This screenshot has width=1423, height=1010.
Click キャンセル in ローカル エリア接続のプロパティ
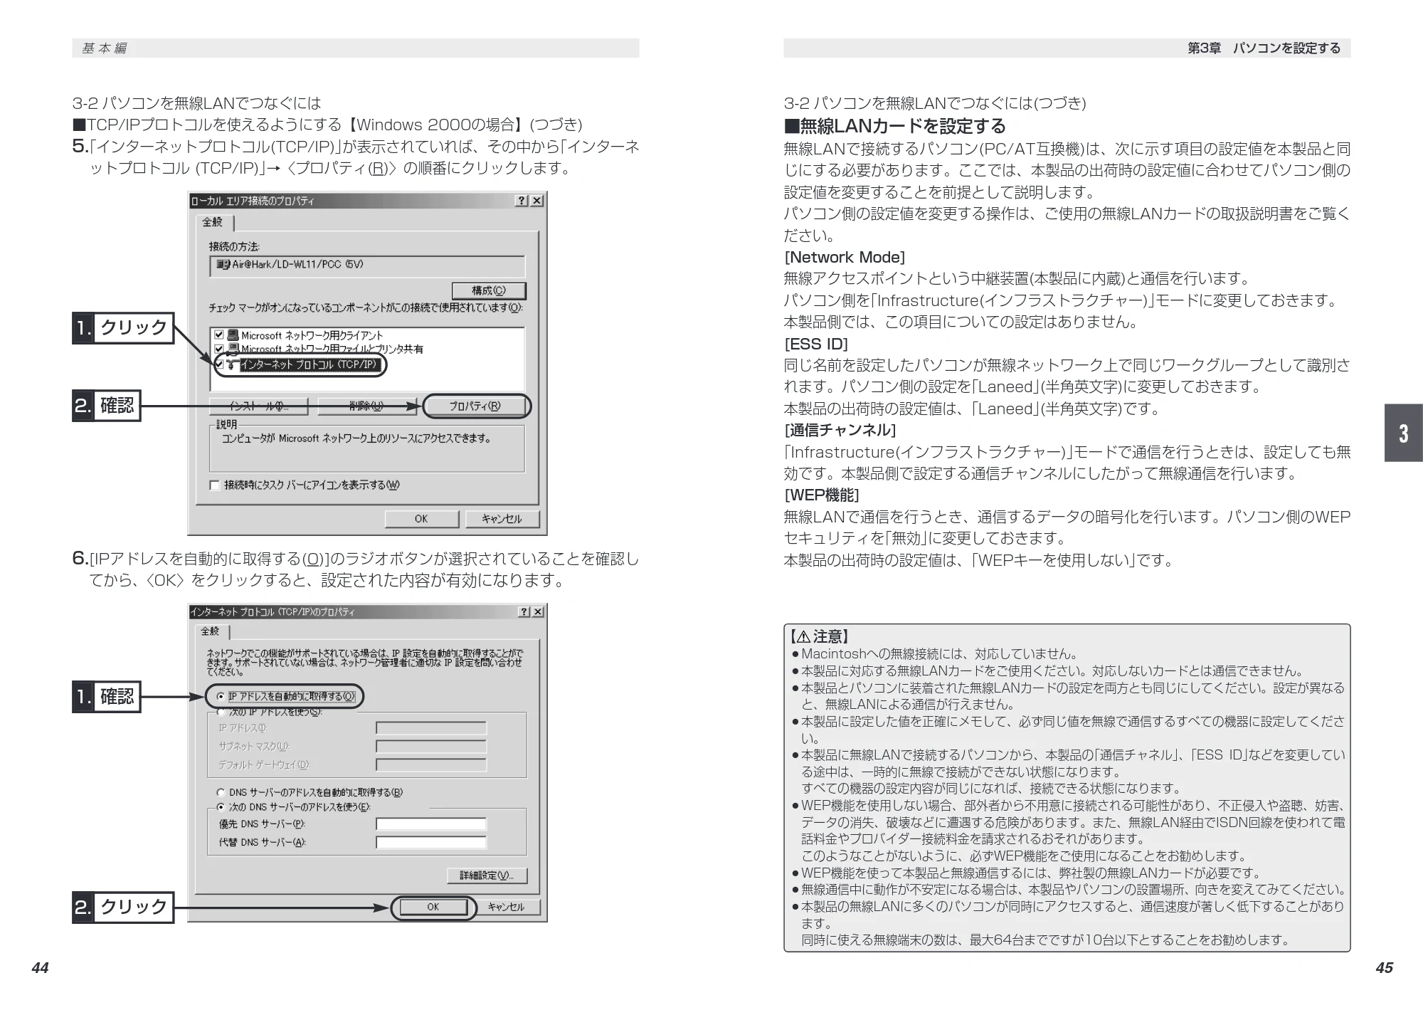tap(502, 519)
